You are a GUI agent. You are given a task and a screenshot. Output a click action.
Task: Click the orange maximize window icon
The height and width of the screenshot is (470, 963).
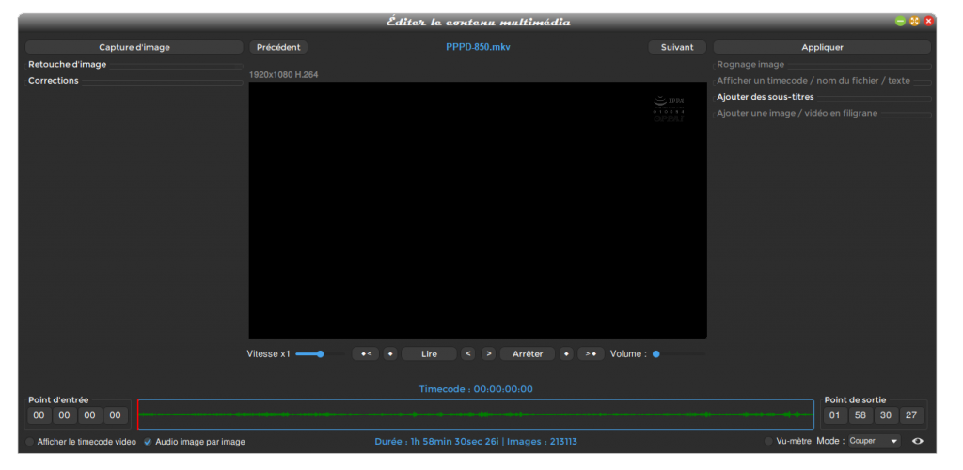[914, 21]
